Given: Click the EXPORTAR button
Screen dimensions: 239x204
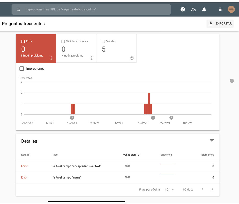Looking at the screenshot, I should (220, 24).
